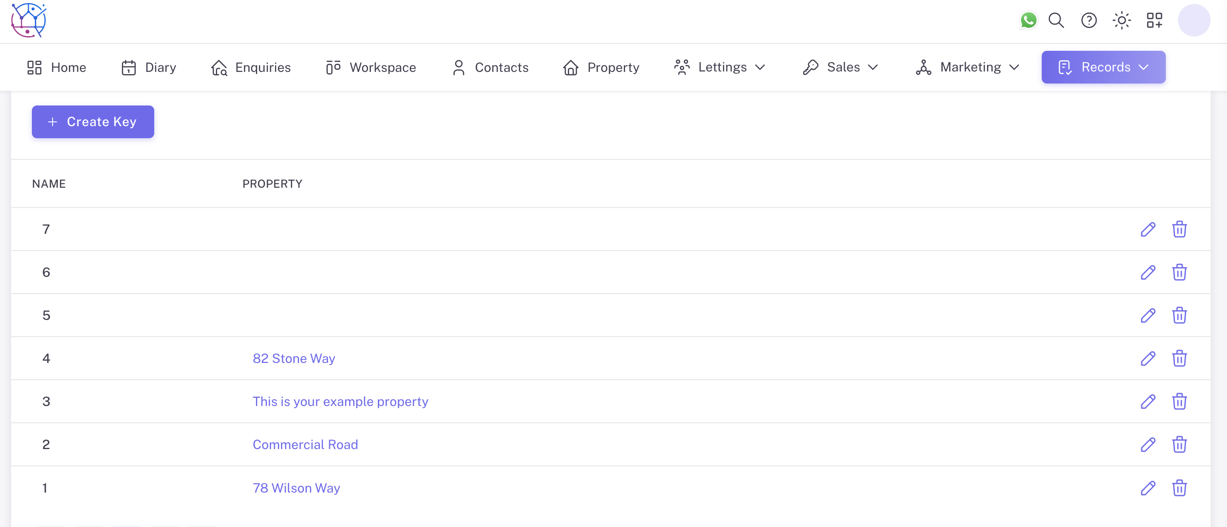1227x527 pixels.
Task: Edit the key named 7
Action: [1147, 229]
